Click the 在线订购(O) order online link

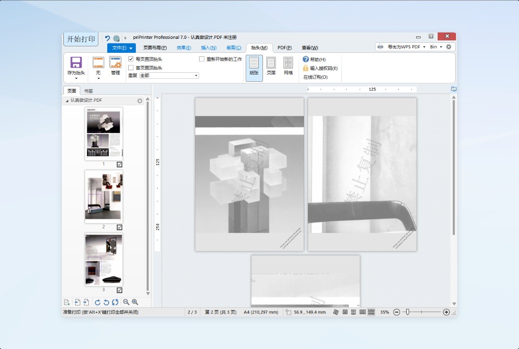click(315, 77)
